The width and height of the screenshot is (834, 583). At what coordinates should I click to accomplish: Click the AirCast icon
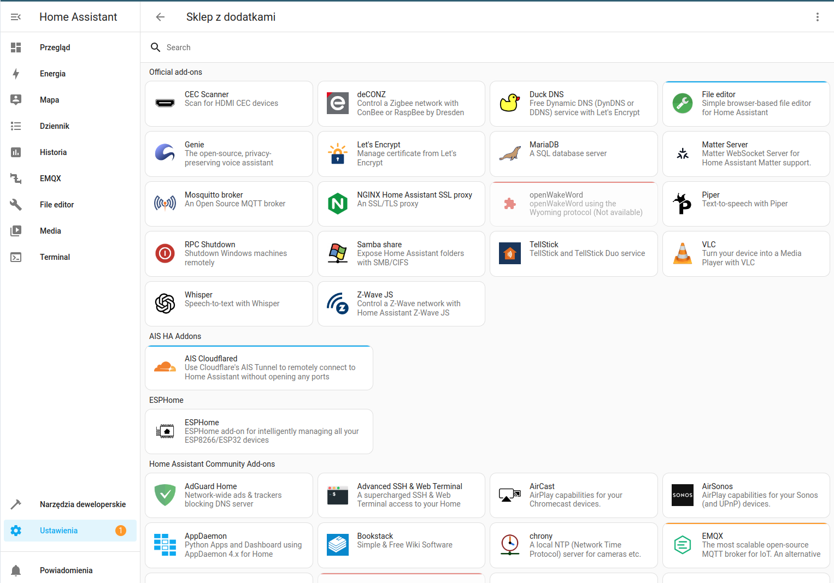[x=510, y=495]
